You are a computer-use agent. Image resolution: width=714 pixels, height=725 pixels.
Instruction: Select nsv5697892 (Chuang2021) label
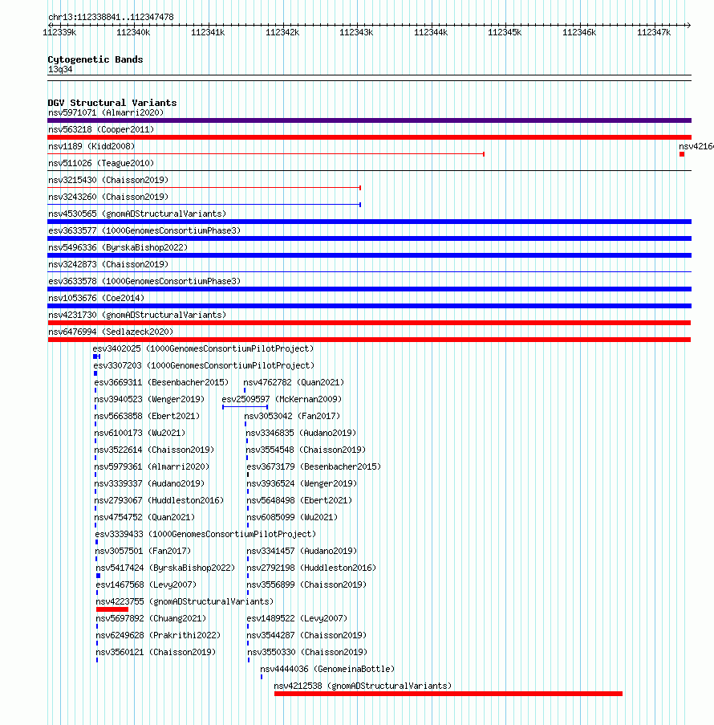click(151, 619)
